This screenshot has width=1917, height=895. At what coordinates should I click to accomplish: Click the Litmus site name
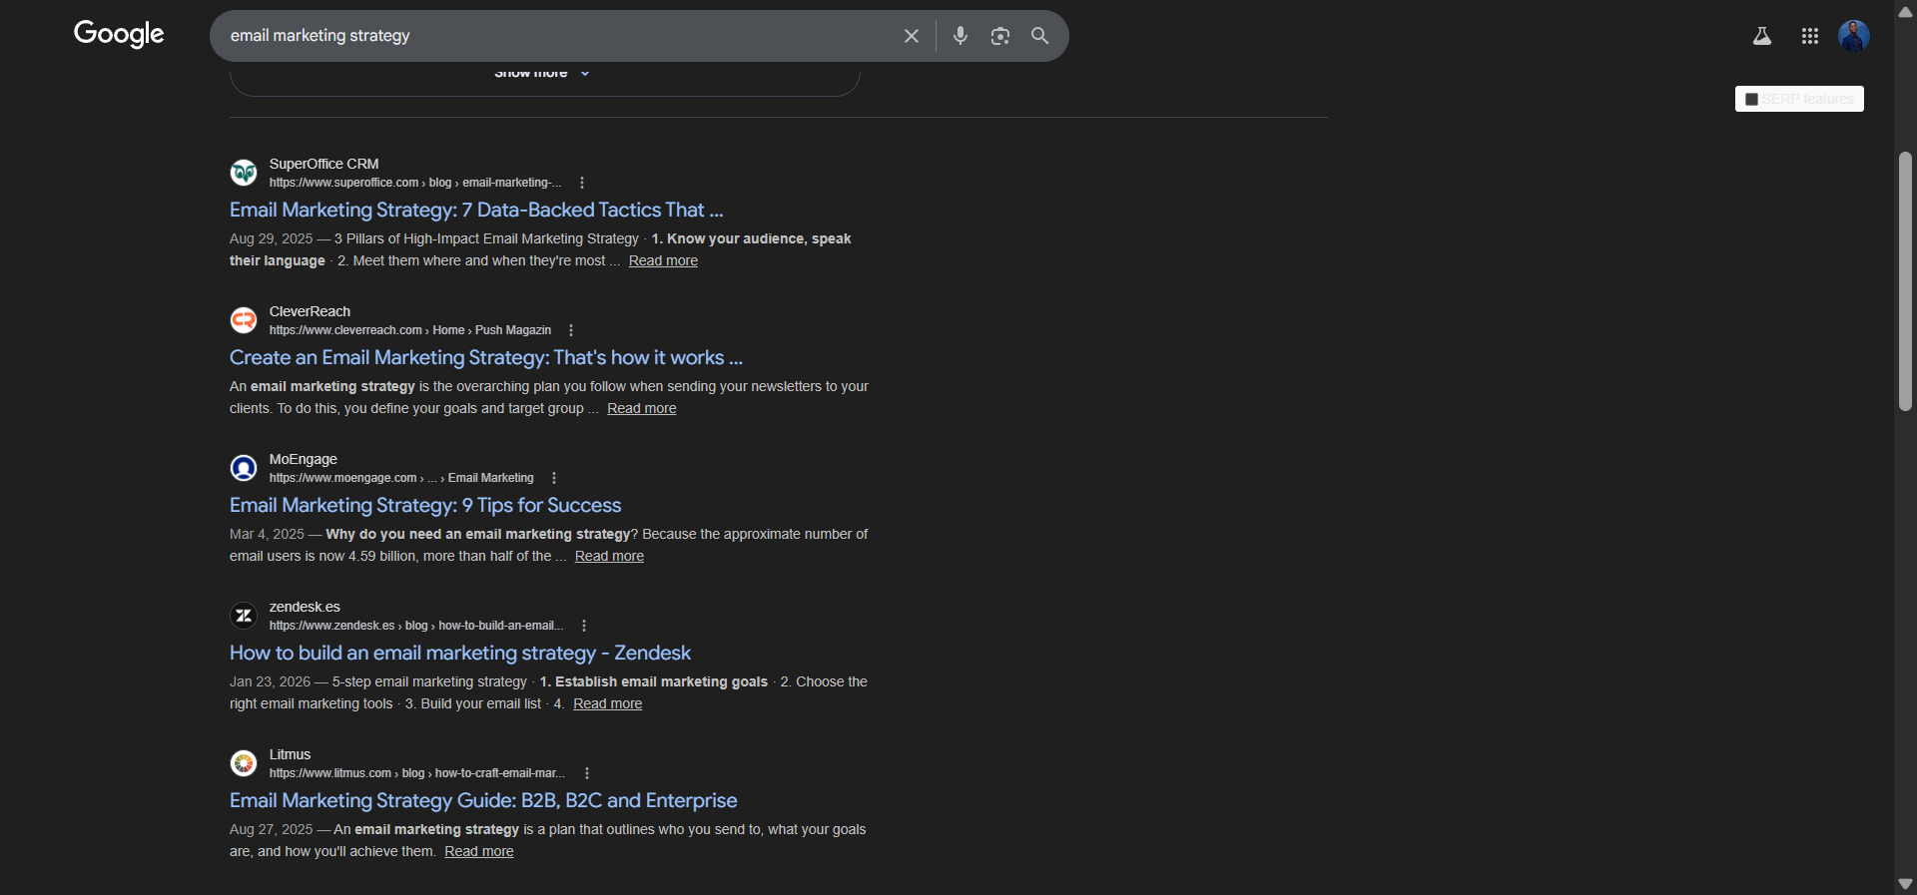[x=290, y=754]
